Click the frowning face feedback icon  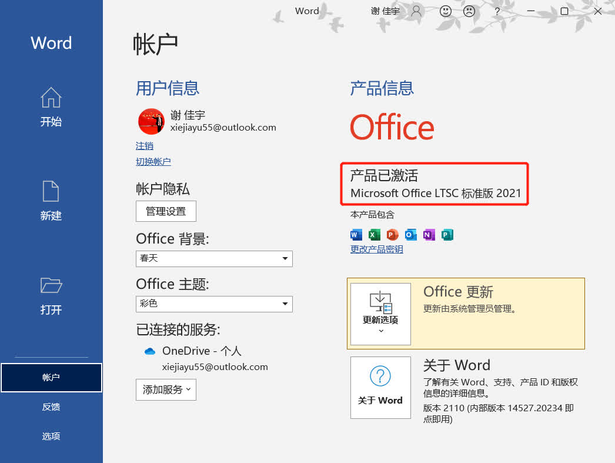click(469, 11)
